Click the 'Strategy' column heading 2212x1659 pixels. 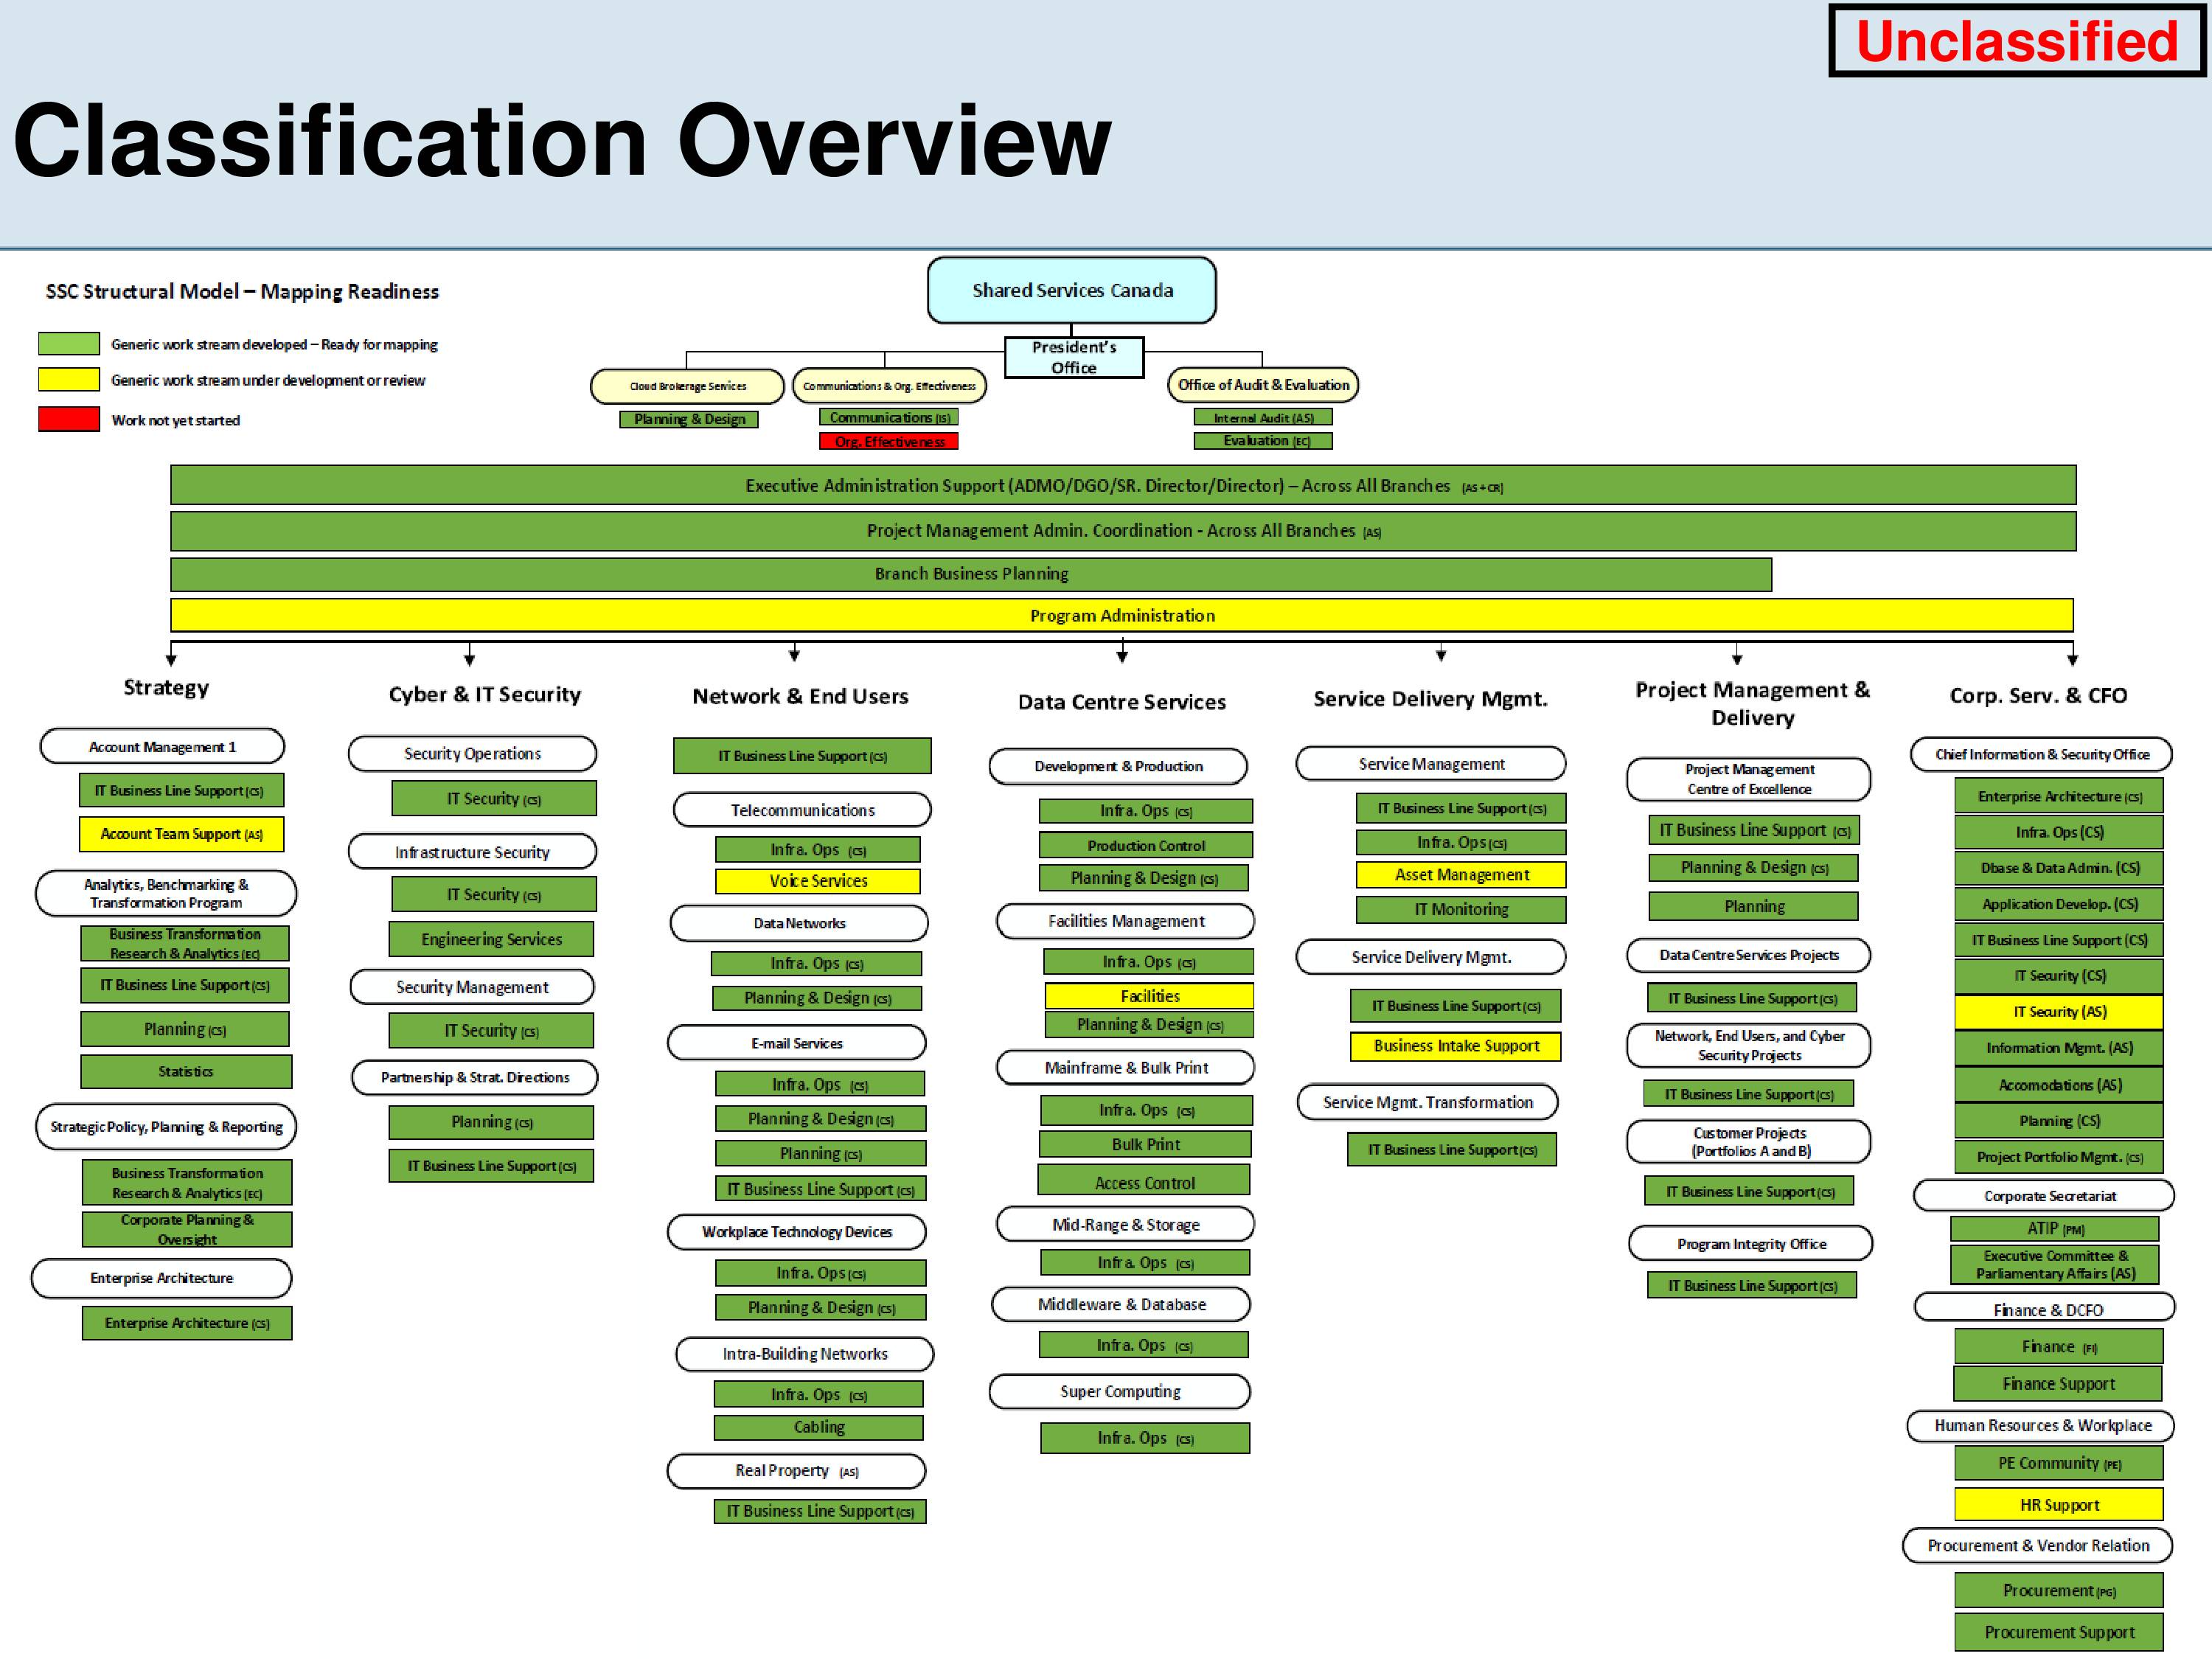click(166, 688)
